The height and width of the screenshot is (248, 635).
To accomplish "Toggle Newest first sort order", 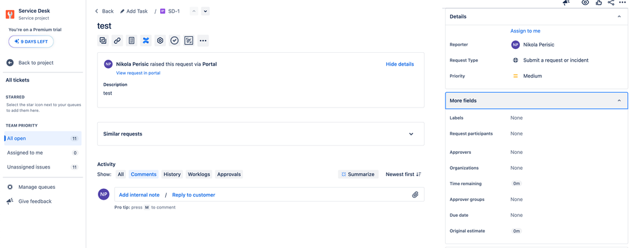I will [404, 174].
